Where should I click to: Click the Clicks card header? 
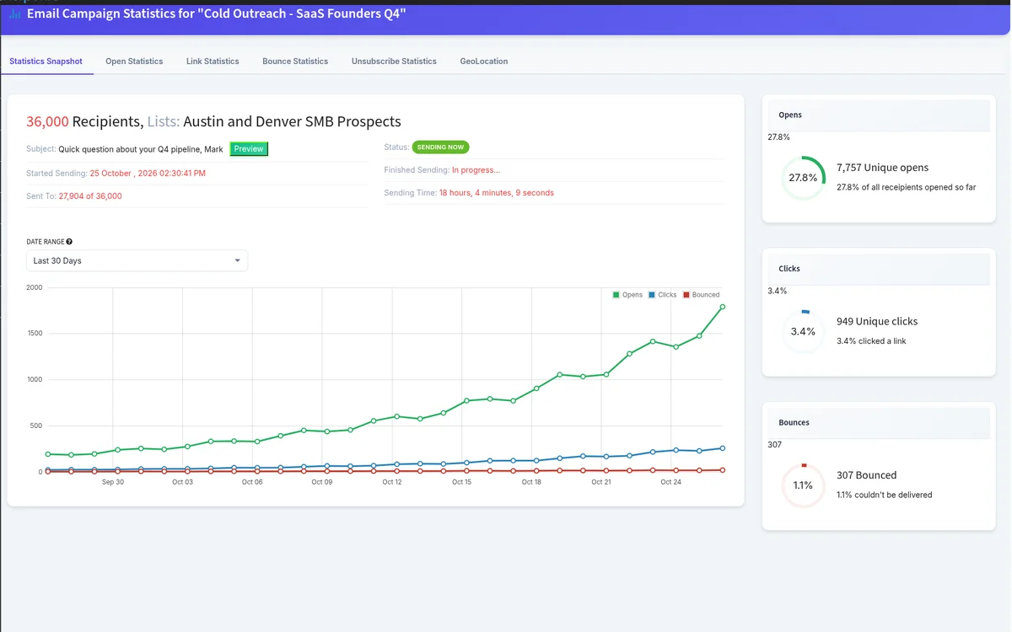point(879,269)
